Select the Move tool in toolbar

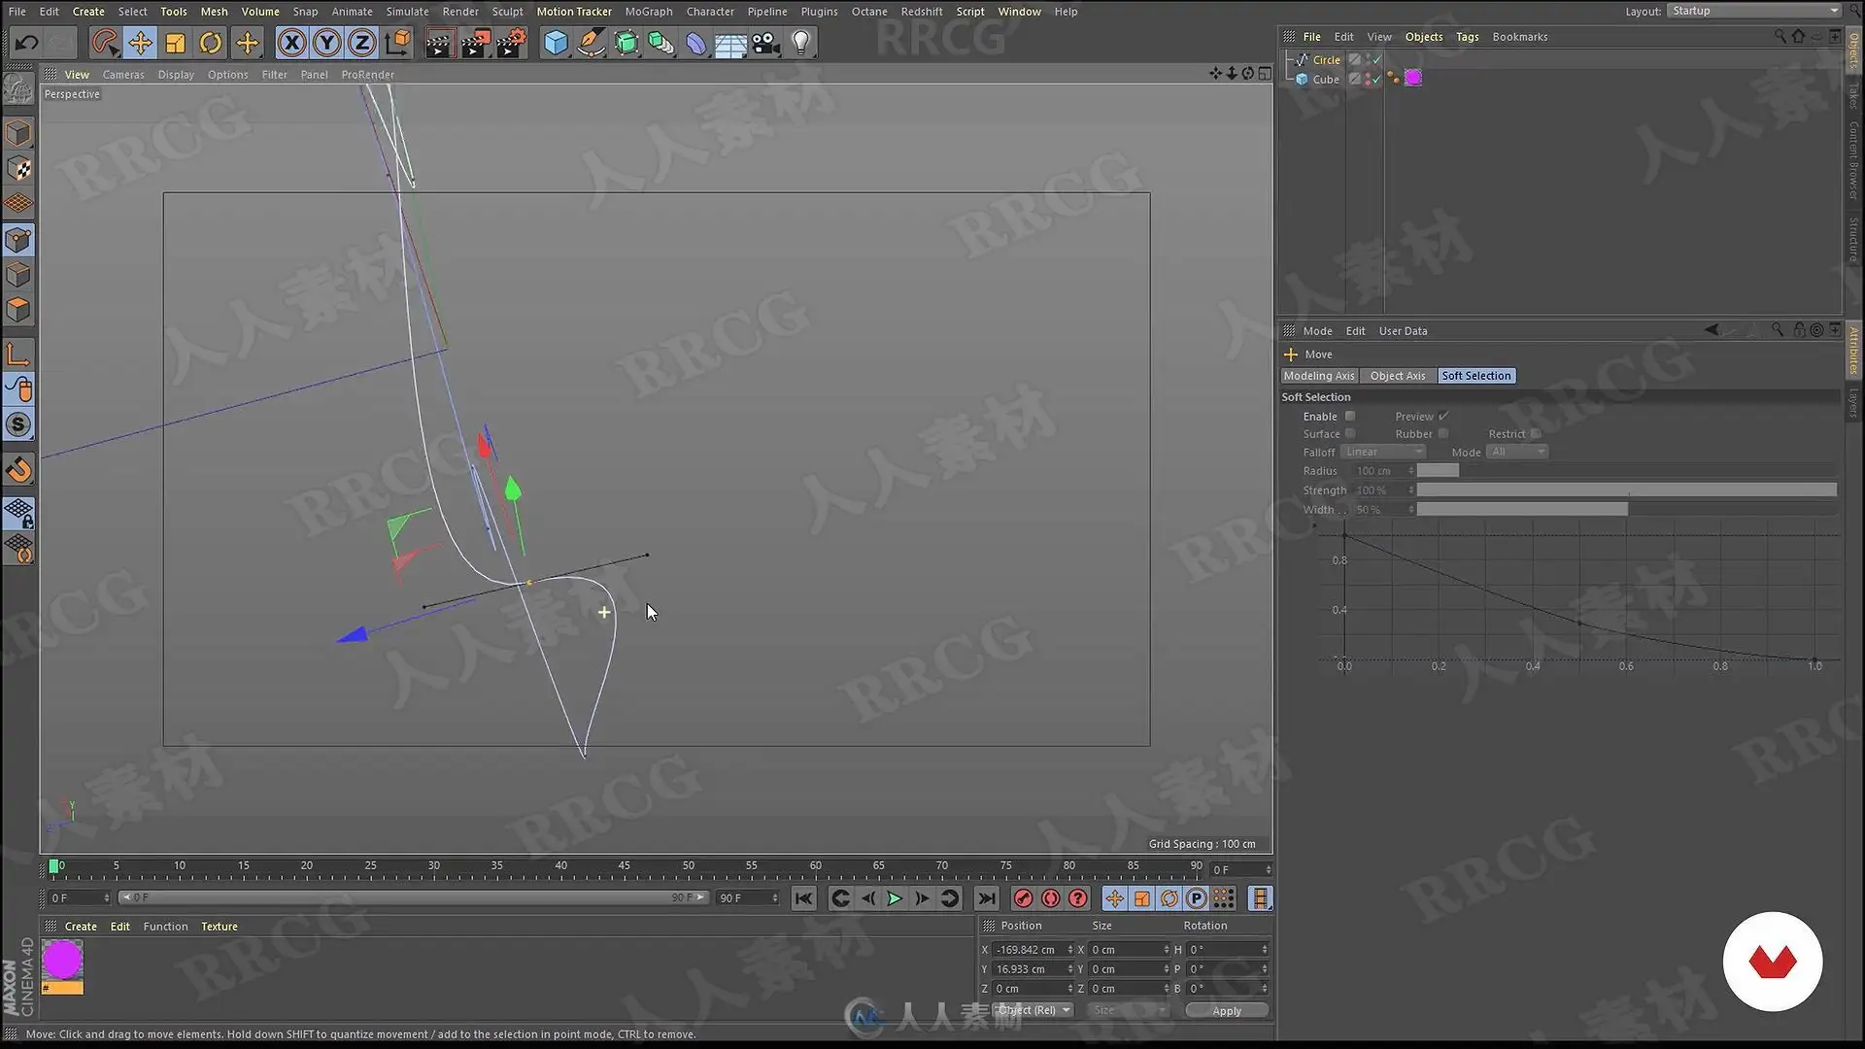pyautogui.click(x=140, y=43)
